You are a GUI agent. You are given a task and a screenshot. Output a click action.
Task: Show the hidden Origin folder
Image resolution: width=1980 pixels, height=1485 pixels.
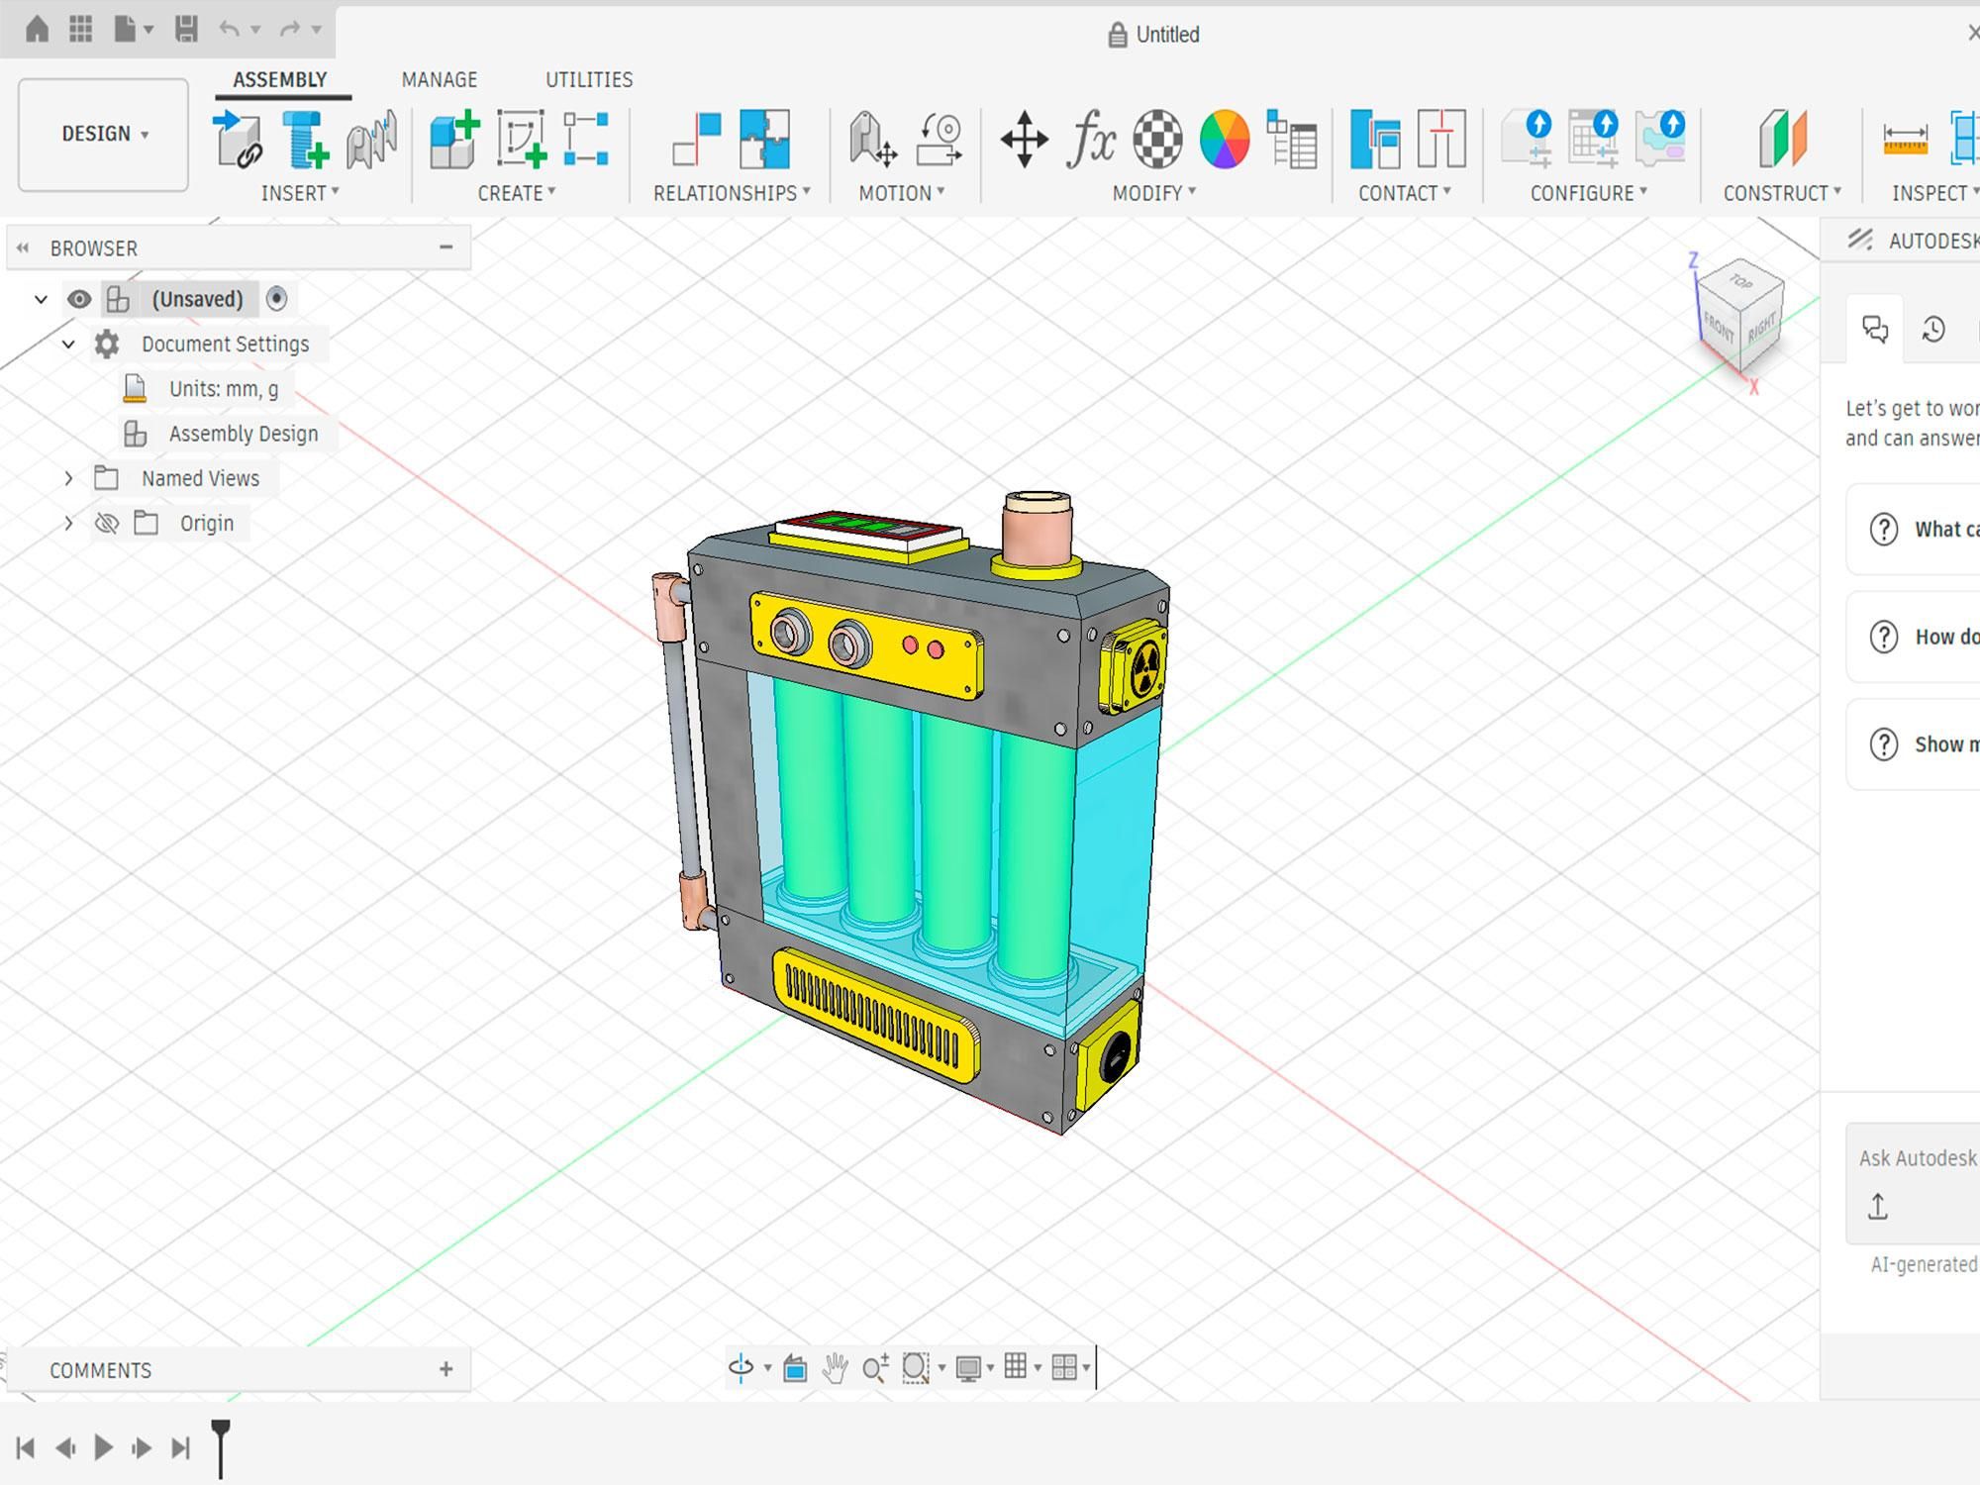(107, 523)
